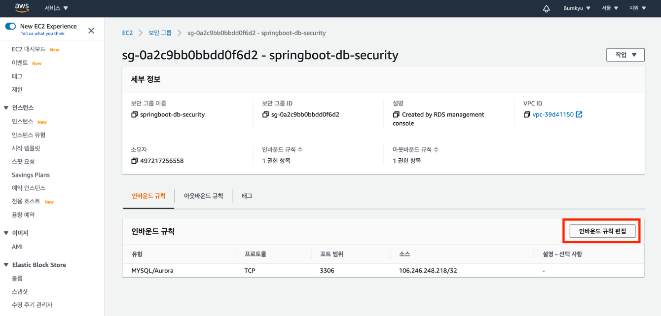Click the MYSQL/Aurora rule type cell

pyautogui.click(x=152, y=271)
